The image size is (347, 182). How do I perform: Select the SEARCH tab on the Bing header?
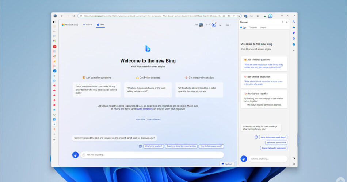(87, 25)
